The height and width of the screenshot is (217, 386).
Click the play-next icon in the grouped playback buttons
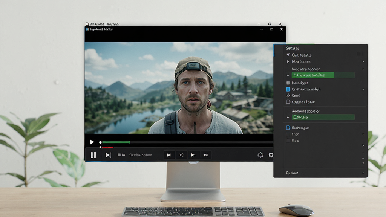193,155
